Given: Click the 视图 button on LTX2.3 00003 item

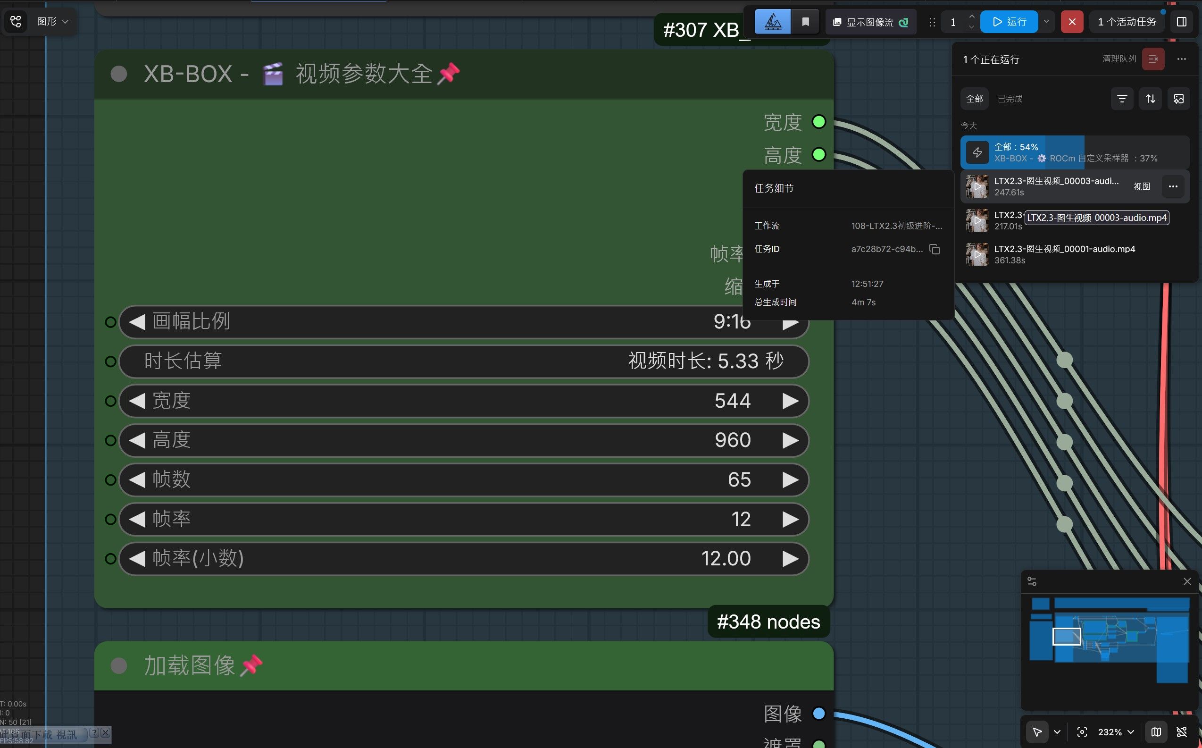Looking at the screenshot, I should (1142, 186).
